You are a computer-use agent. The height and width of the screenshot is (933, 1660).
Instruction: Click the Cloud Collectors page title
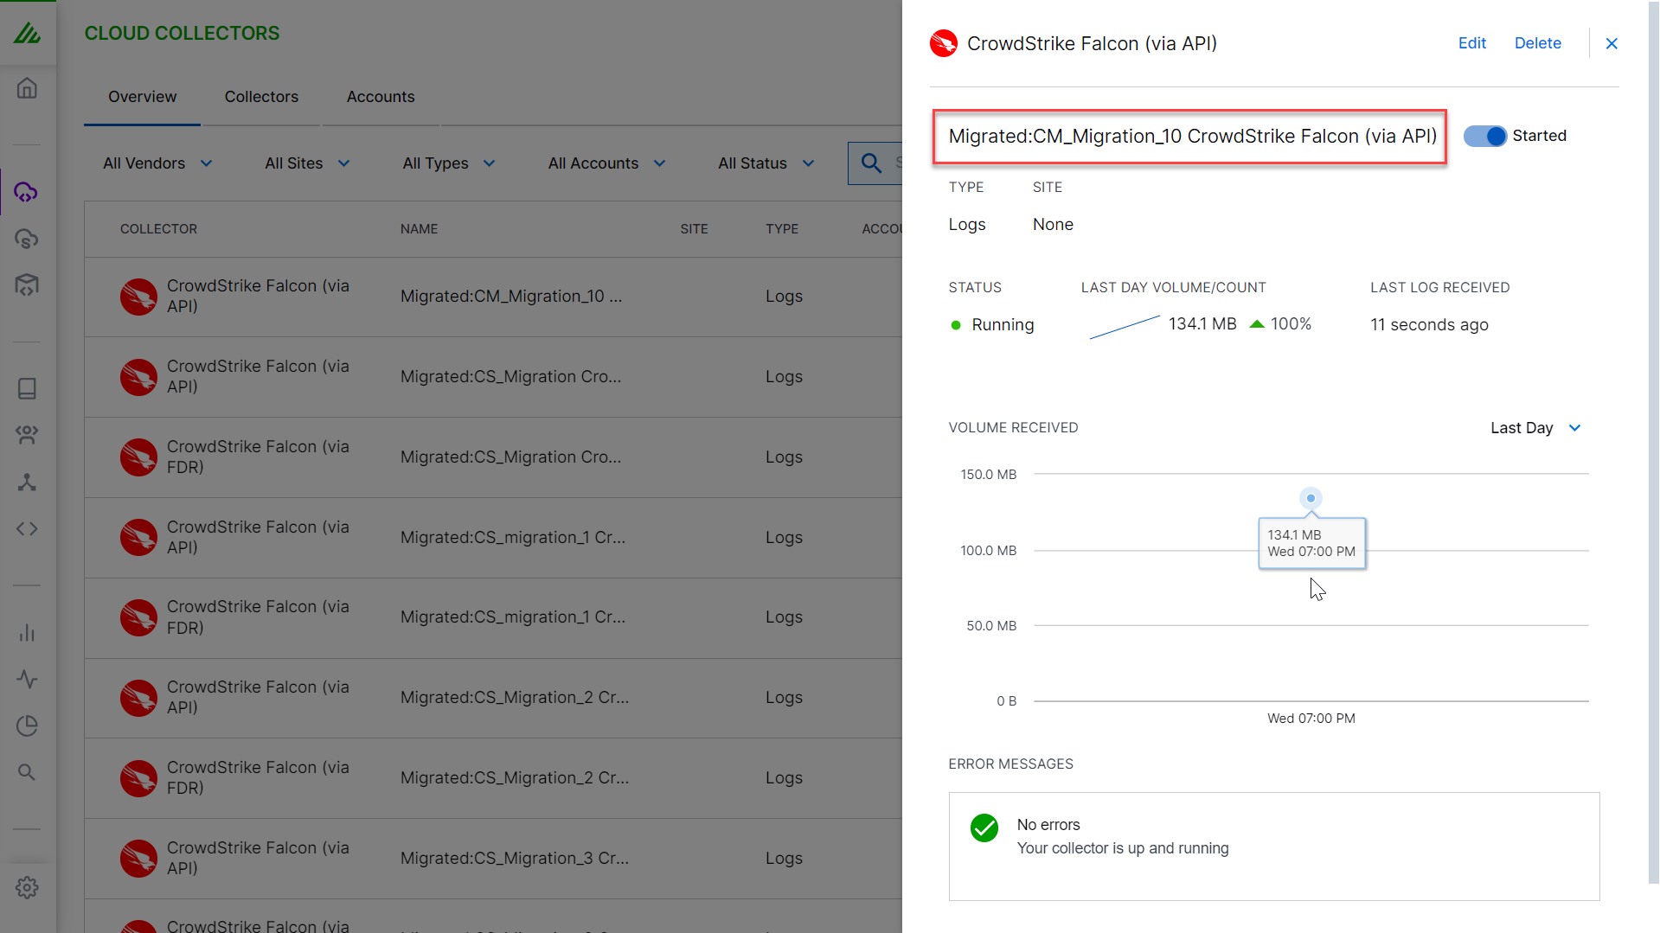click(182, 33)
